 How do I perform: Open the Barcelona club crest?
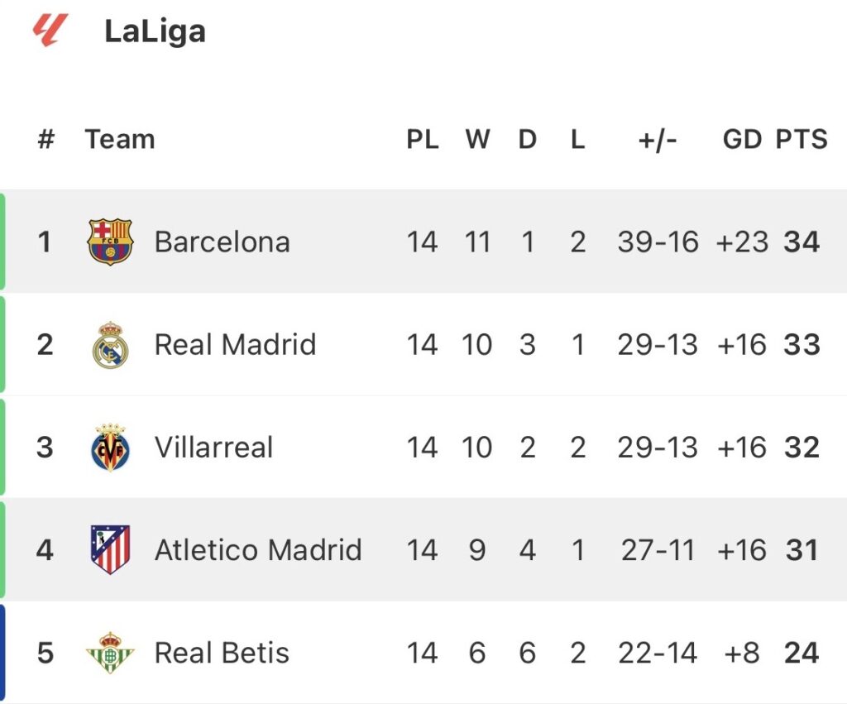pyautogui.click(x=110, y=242)
